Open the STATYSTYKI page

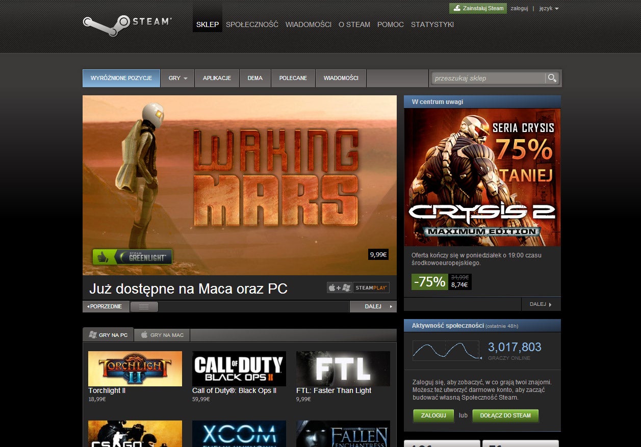click(432, 24)
